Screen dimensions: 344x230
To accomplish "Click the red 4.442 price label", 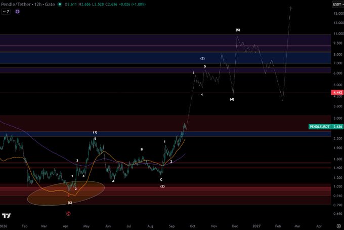I will pos(337,93).
